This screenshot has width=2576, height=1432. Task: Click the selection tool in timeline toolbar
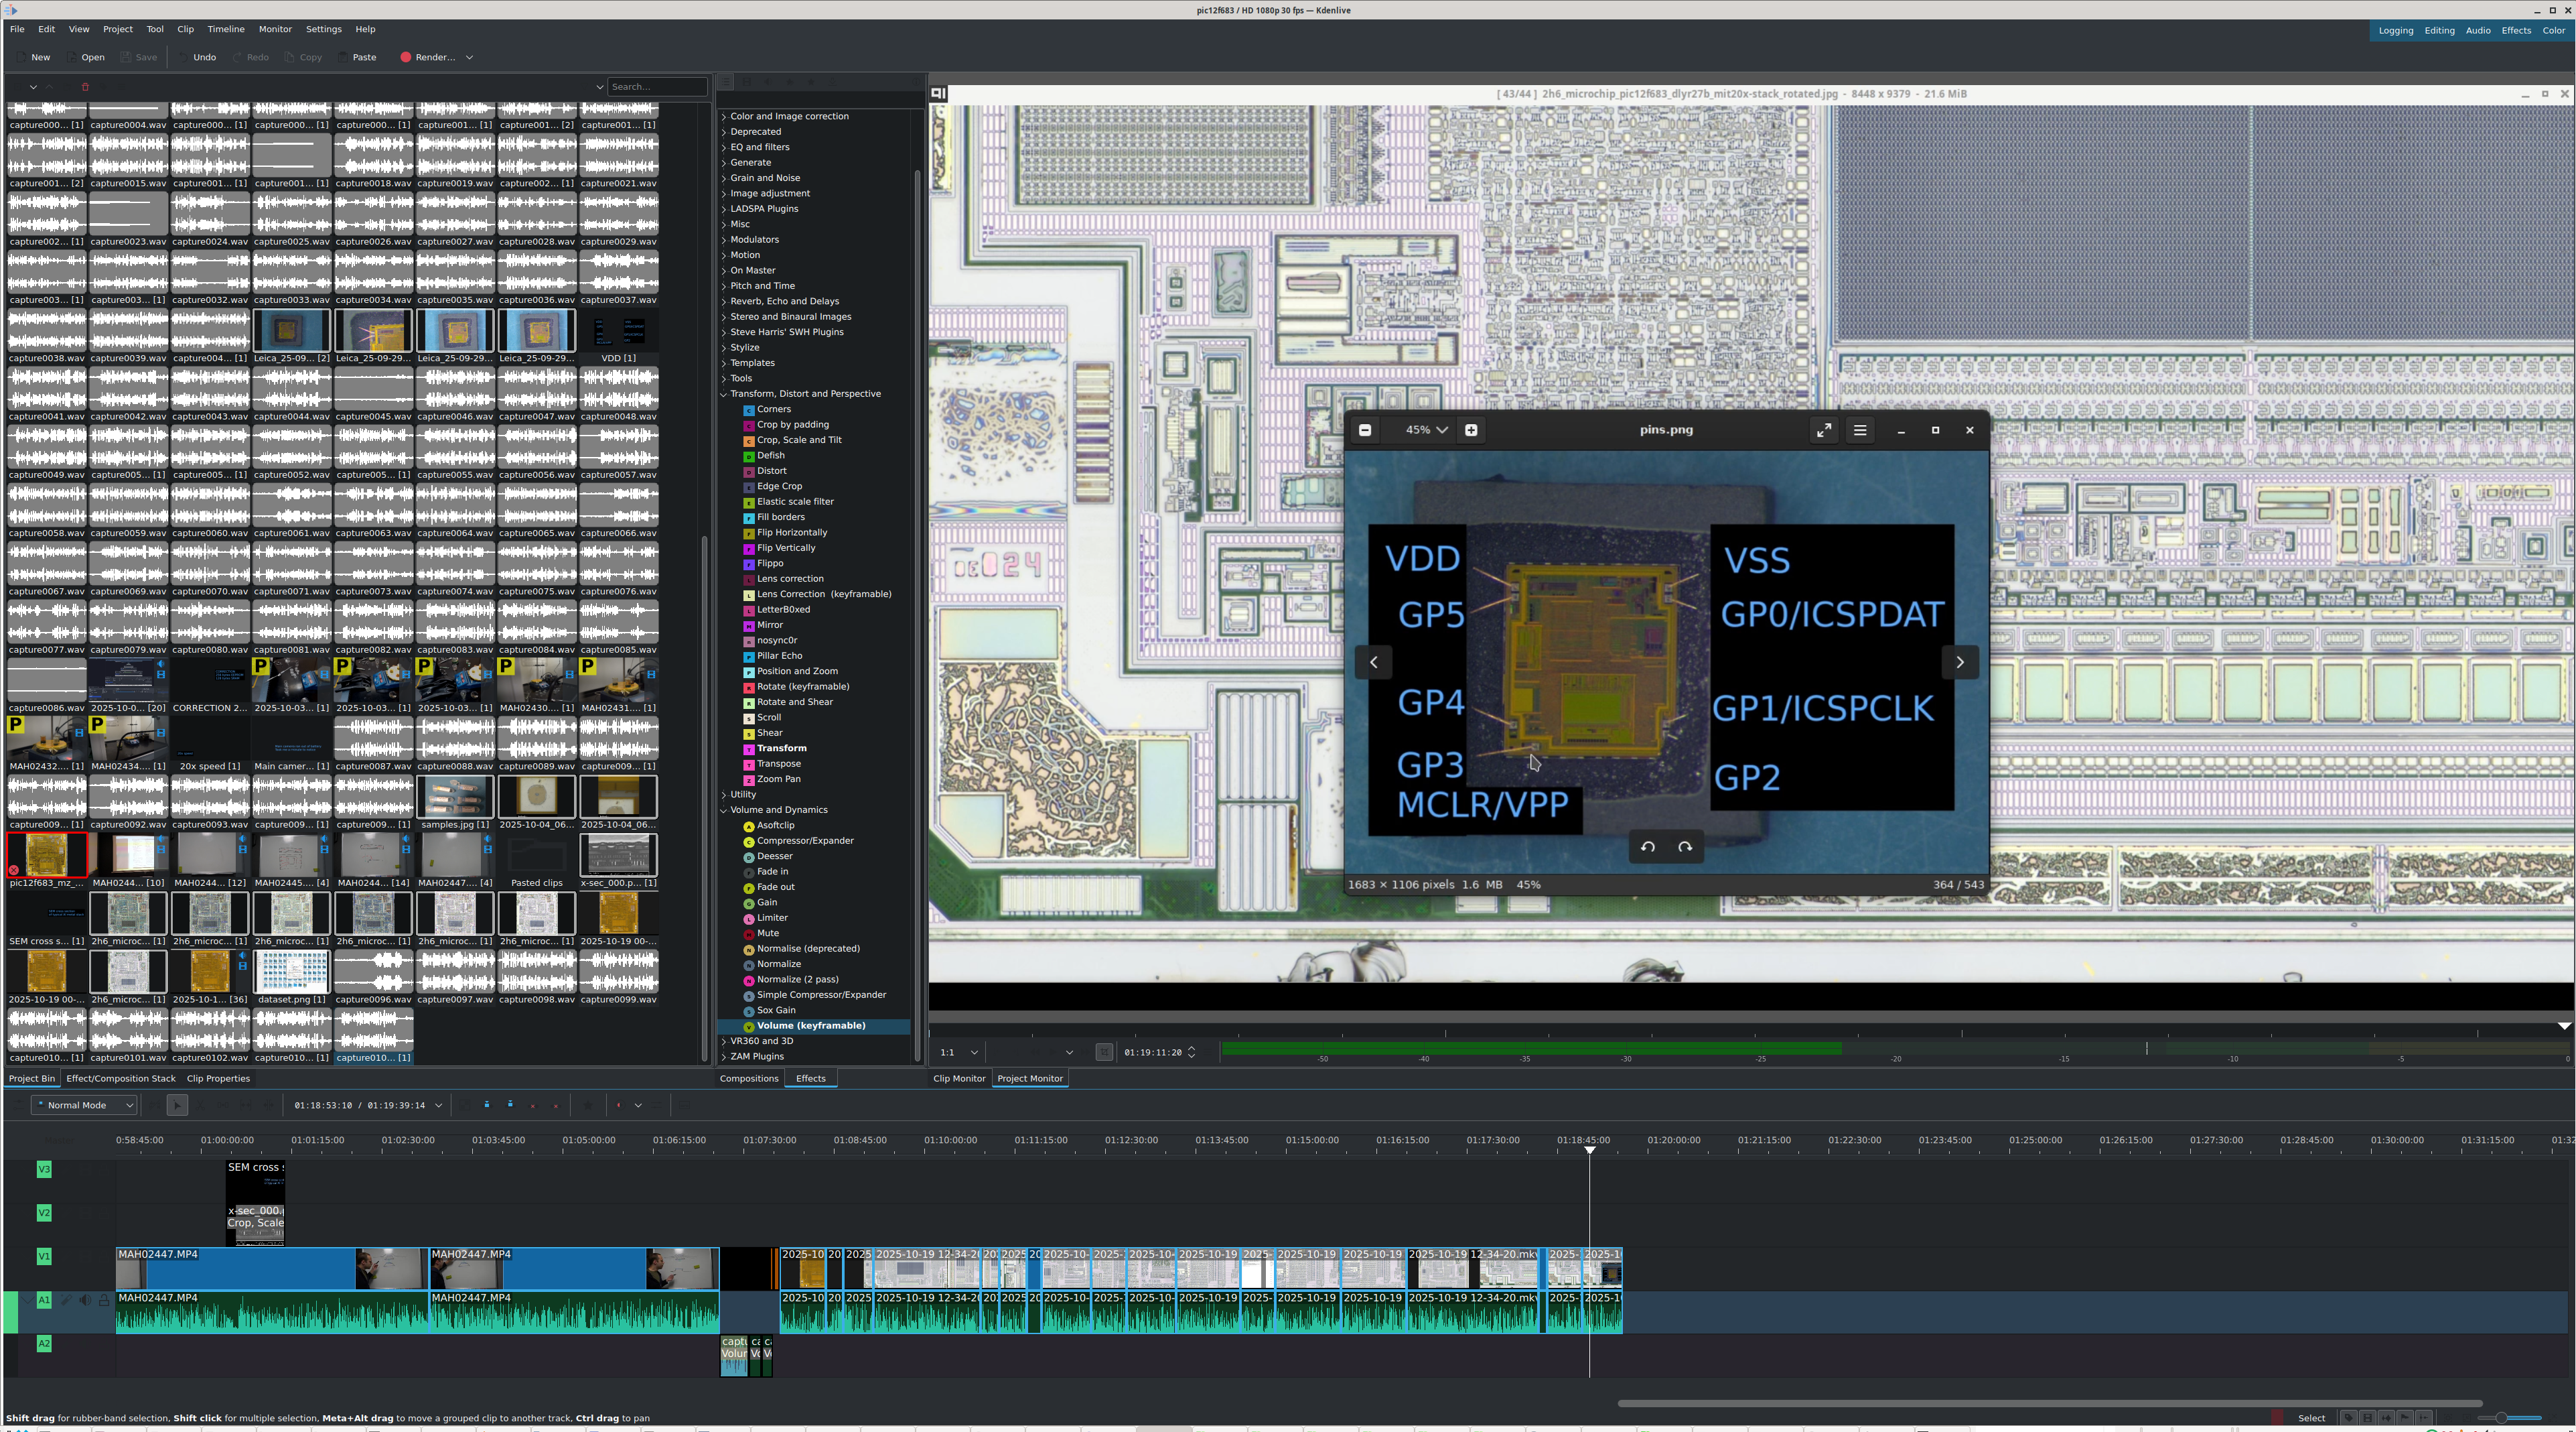177,1105
